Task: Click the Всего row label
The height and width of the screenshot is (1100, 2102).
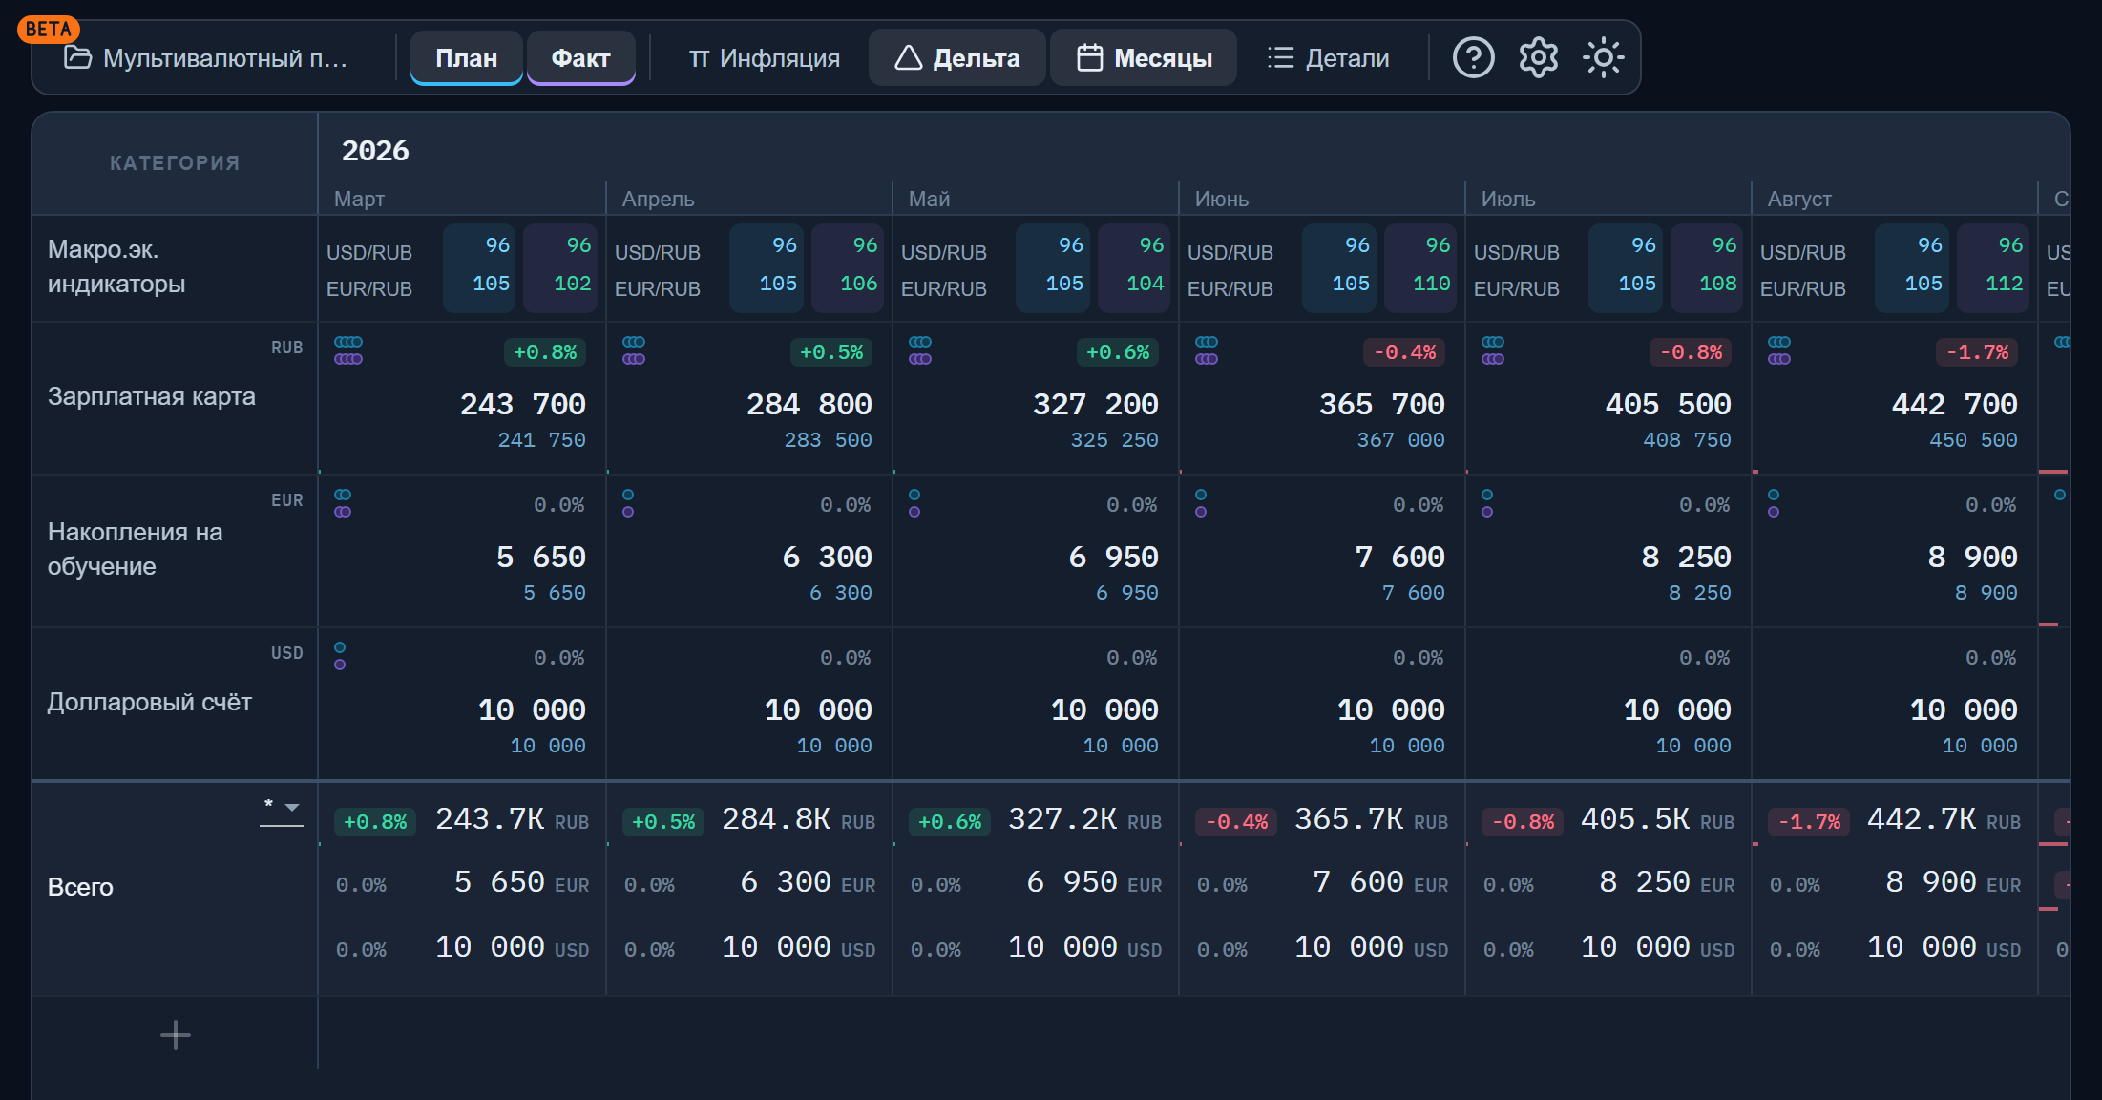Action: [80, 887]
